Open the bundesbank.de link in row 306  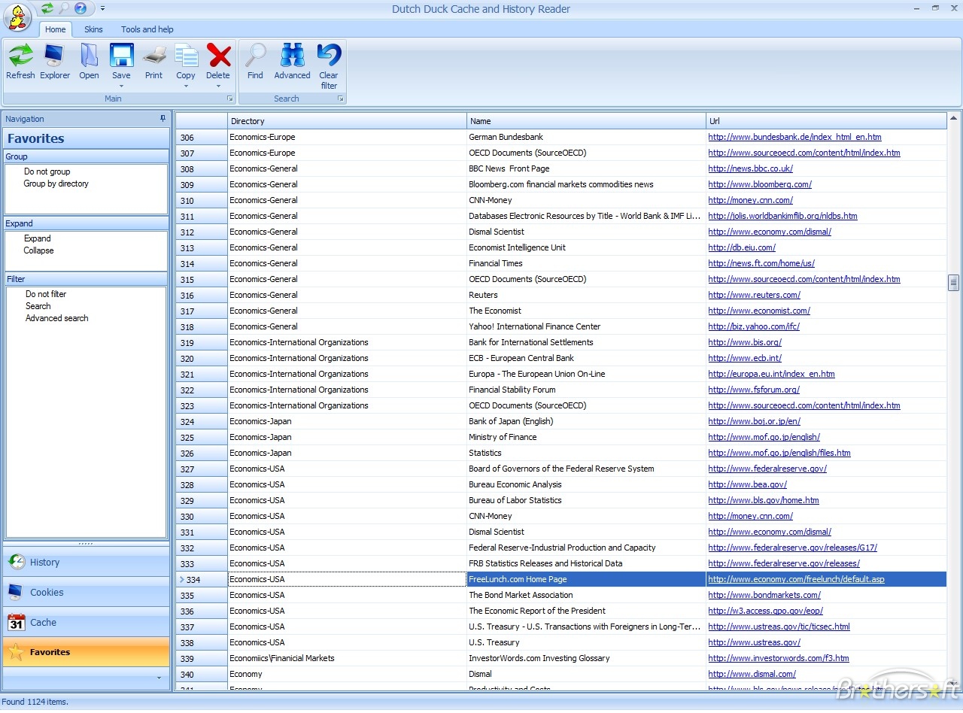click(x=794, y=137)
